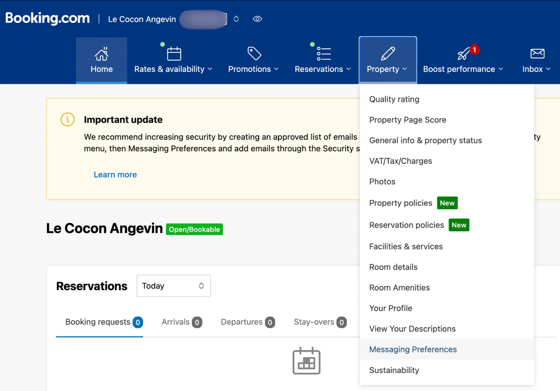Toggle the eye view-property icon
This screenshot has width=560, height=391.
click(x=257, y=19)
